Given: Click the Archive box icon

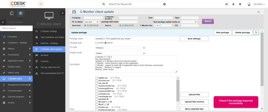Looking at the screenshot, I should tap(4, 103).
